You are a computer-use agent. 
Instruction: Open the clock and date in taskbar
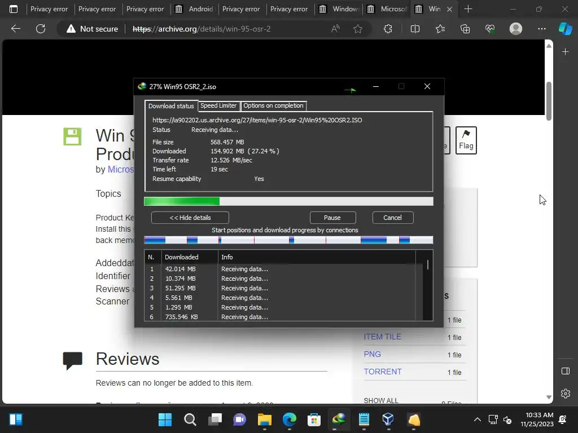pos(537,419)
